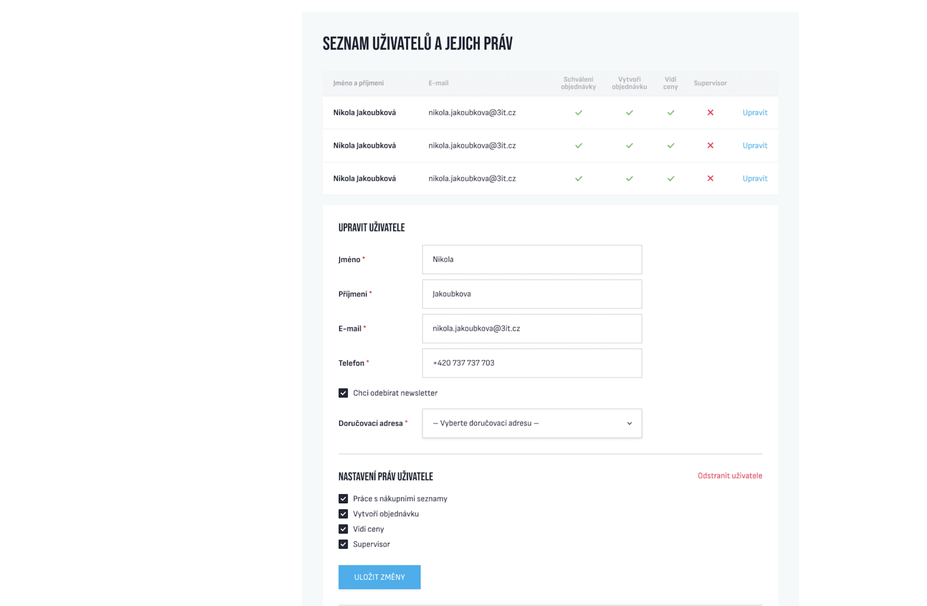Viewport: 927px width, 606px height.
Task: Open Upravit for the second user row
Action: (x=755, y=145)
